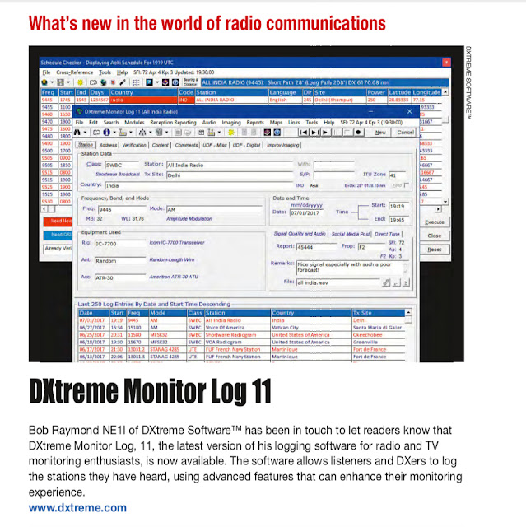
Task: Click the Freq input field showing 9445
Action: click(x=122, y=209)
